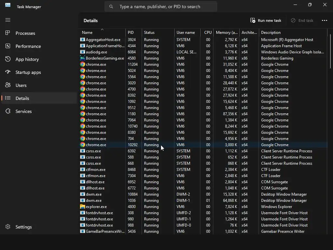333x250 pixels.
Task: Click the Performance sidebar icon
Action: tap(8, 46)
